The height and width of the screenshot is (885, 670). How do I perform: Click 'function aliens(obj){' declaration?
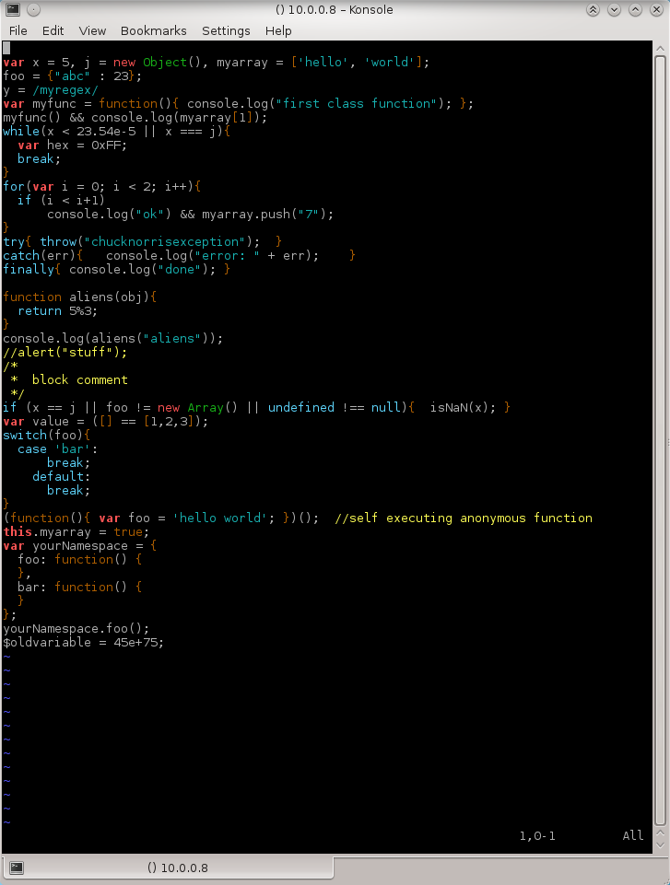(x=79, y=297)
